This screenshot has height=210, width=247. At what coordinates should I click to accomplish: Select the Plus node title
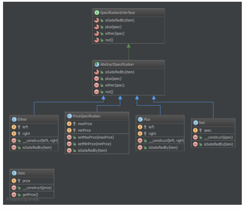click(147, 120)
